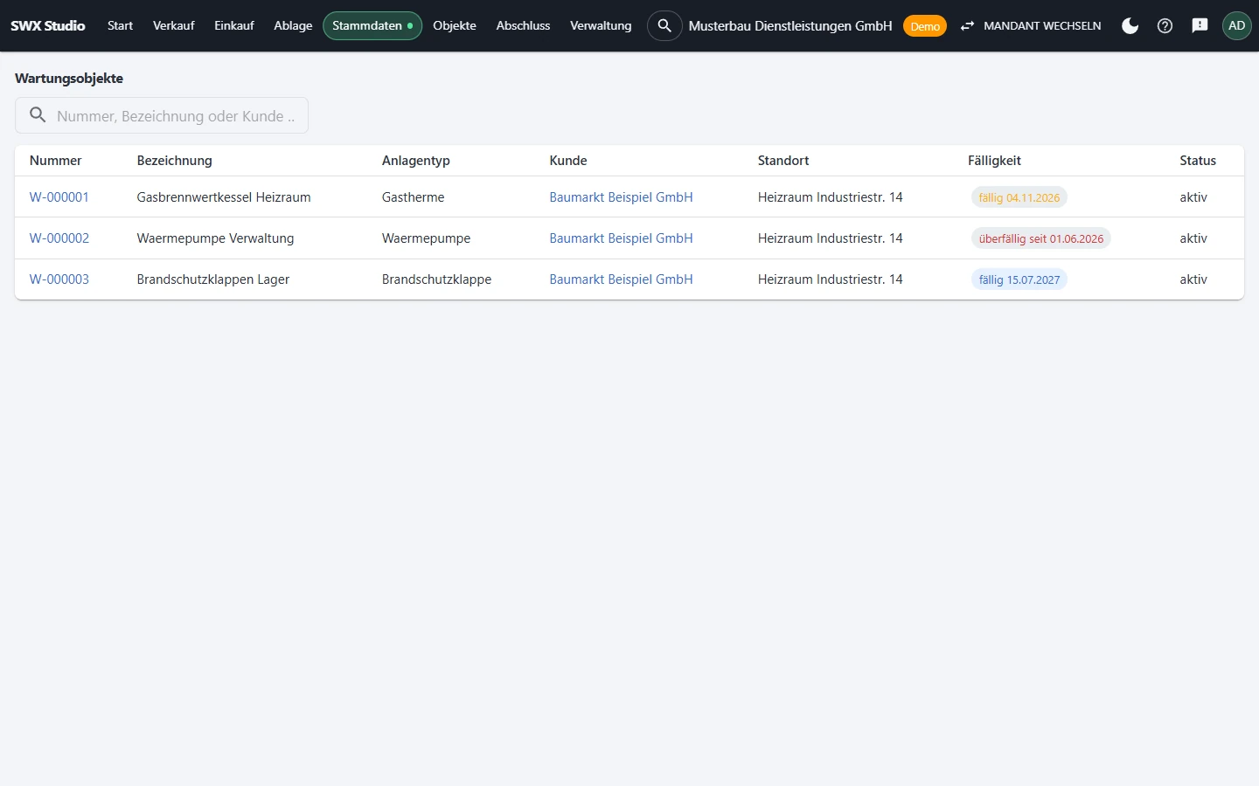This screenshot has height=786, width=1259.
Task: Click the orange Demo badge
Action: [924, 26]
